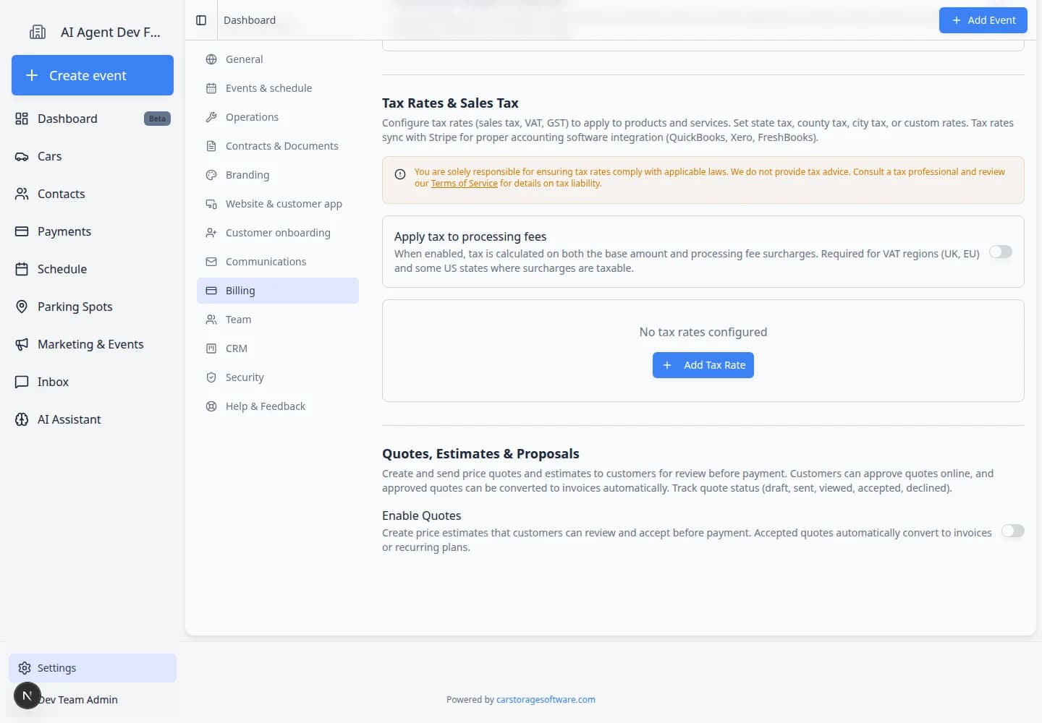This screenshot has height=723, width=1042.
Task: Click the Create event button
Action: tap(93, 75)
